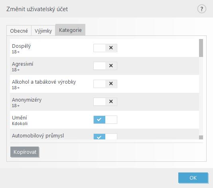
Task: Click the X mark on Dospělý switch
Action: click(111, 48)
